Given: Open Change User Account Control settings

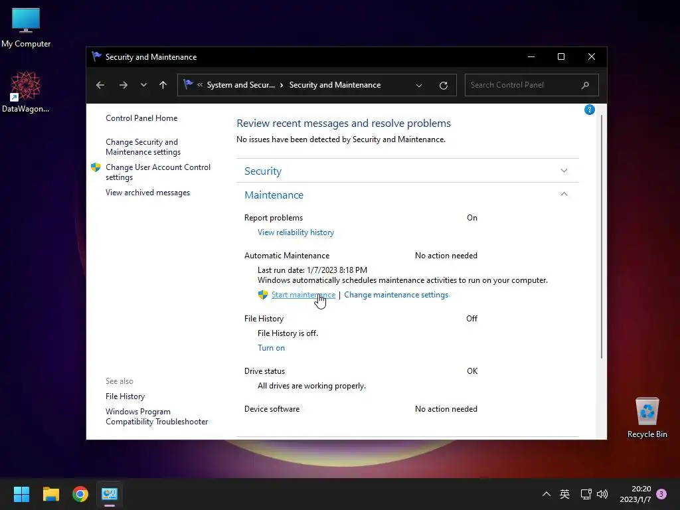Looking at the screenshot, I should 158,172.
